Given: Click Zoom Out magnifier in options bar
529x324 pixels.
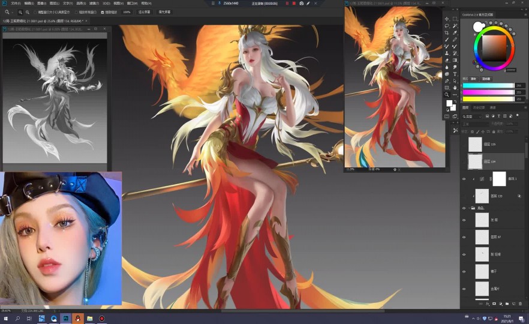Looking at the screenshot, I should [x=28, y=12].
